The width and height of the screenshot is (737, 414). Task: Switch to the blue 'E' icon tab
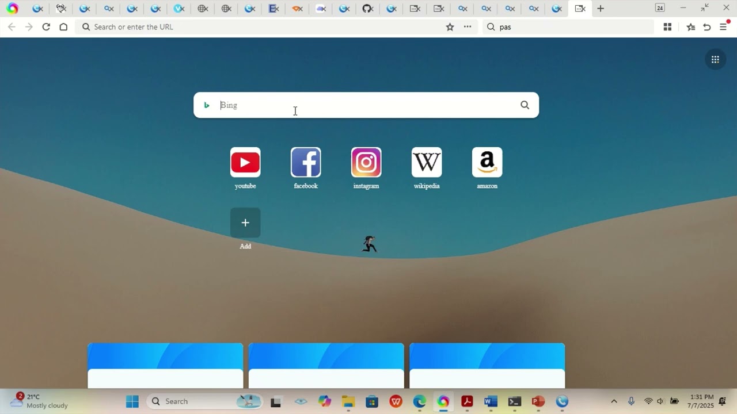[273, 9]
